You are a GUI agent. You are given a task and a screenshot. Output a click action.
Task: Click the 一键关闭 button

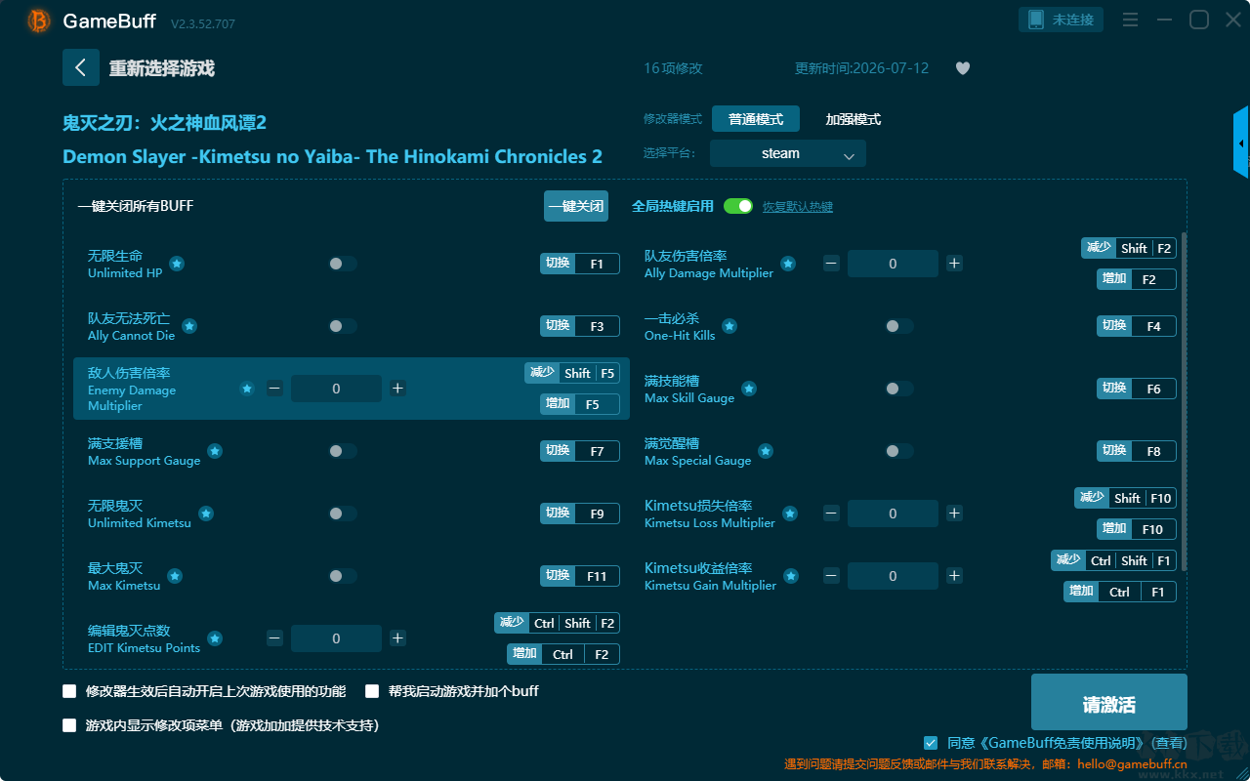(576, 206)
